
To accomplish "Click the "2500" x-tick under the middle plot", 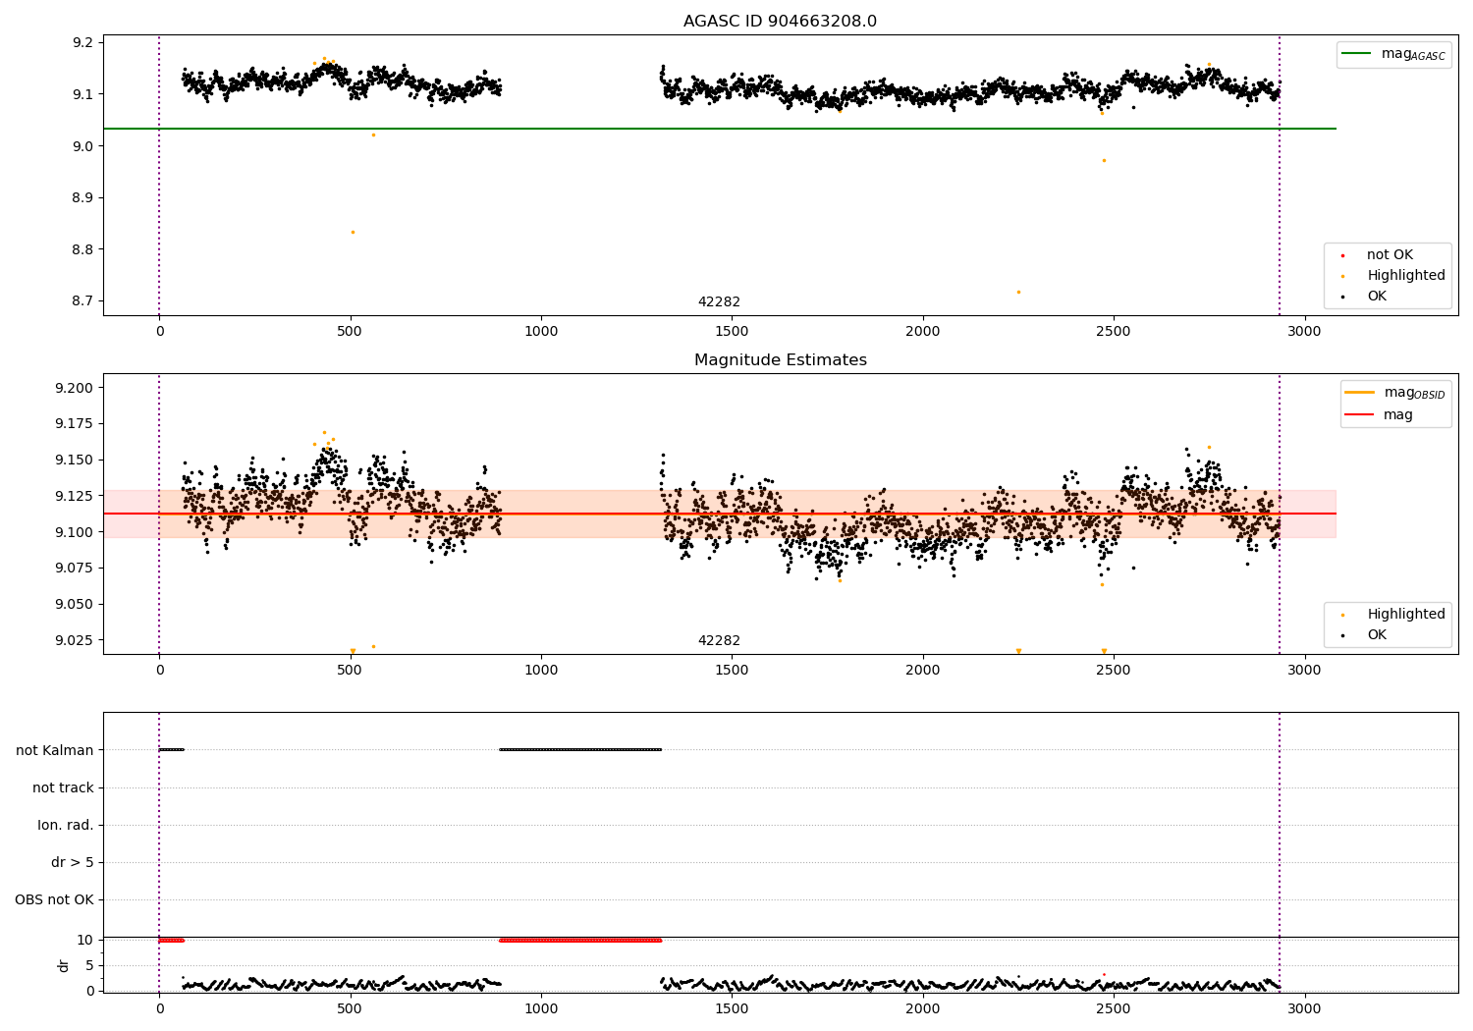I will 1114,671.
